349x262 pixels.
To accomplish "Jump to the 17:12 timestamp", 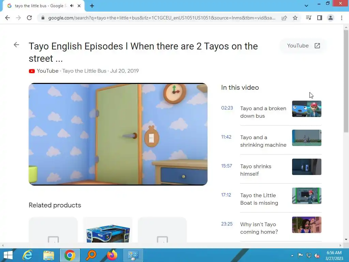I will pyautogui.click(x=226, y=195).
